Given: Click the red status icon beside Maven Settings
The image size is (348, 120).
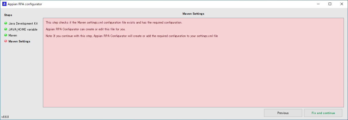Looking at the screenshot, I should (6, 41).
